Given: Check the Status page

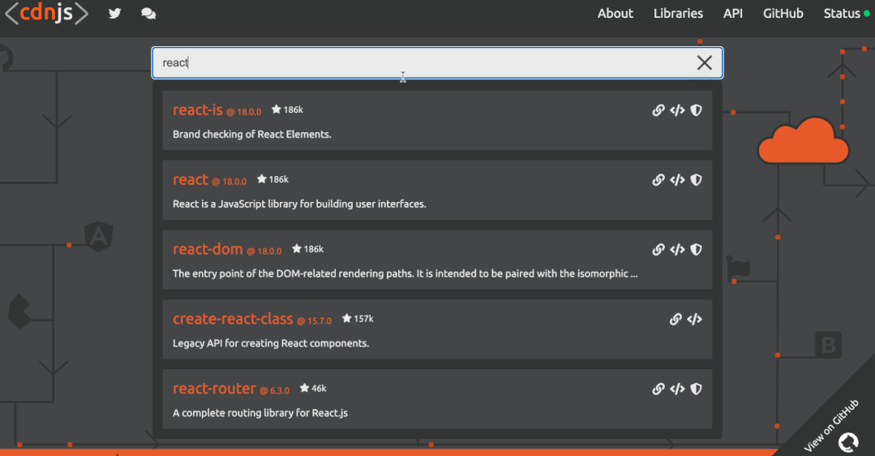Looking at the screenshot, I should click(x=846, y=14).
